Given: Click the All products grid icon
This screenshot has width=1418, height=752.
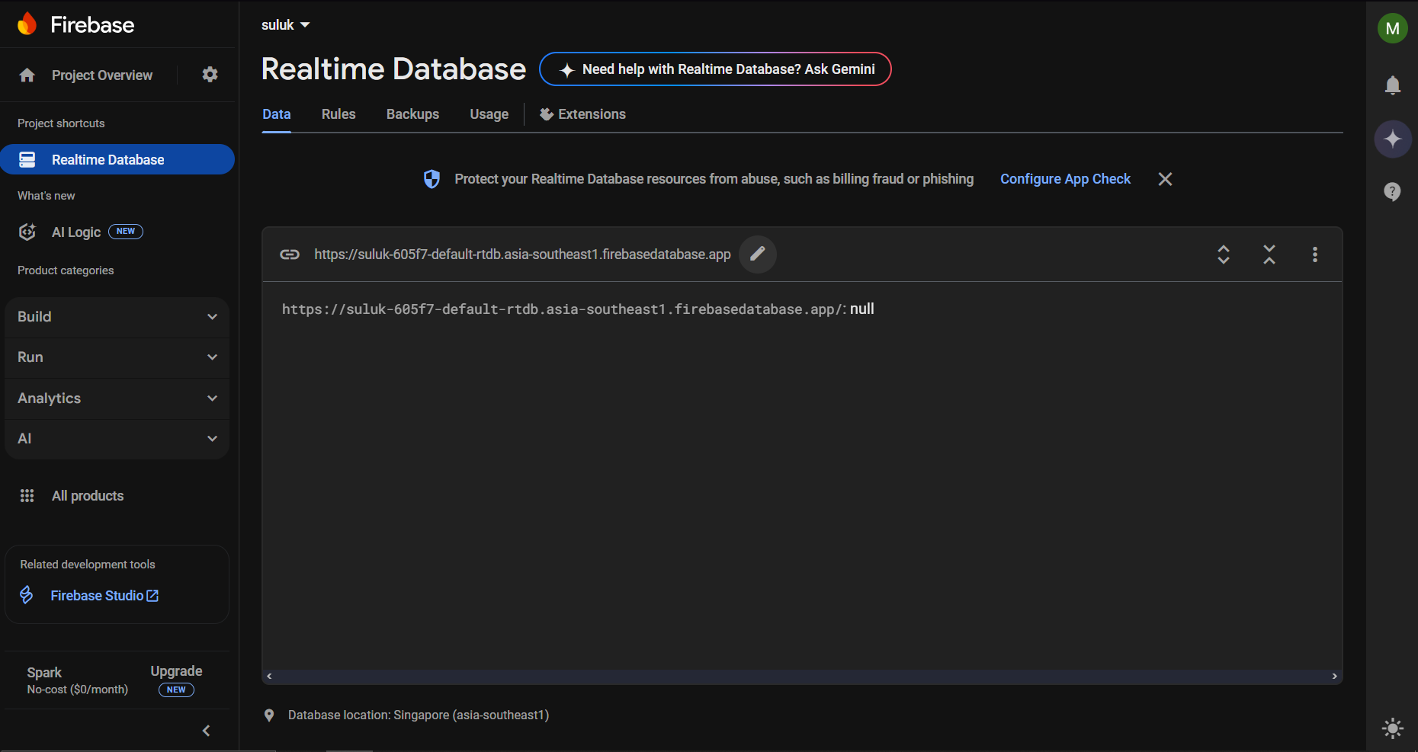Looking at the screenshot, I should [27, 496].
